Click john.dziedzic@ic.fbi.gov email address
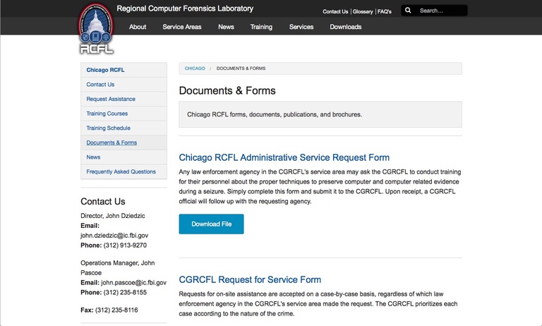The height and width of the screenshot is (326, 542). coord(114,236)
